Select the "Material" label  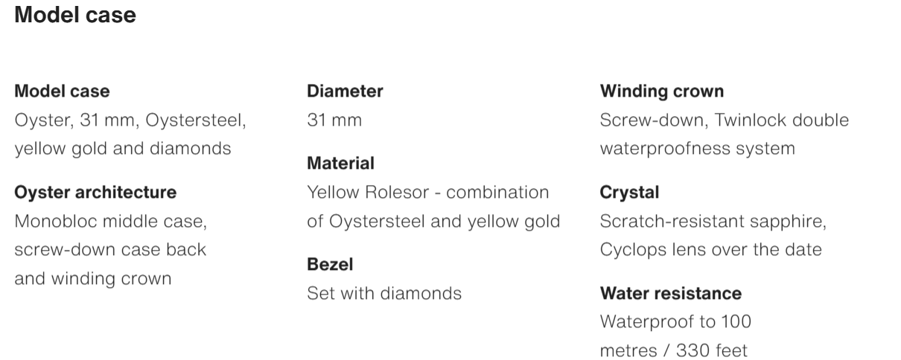point(340,163)
